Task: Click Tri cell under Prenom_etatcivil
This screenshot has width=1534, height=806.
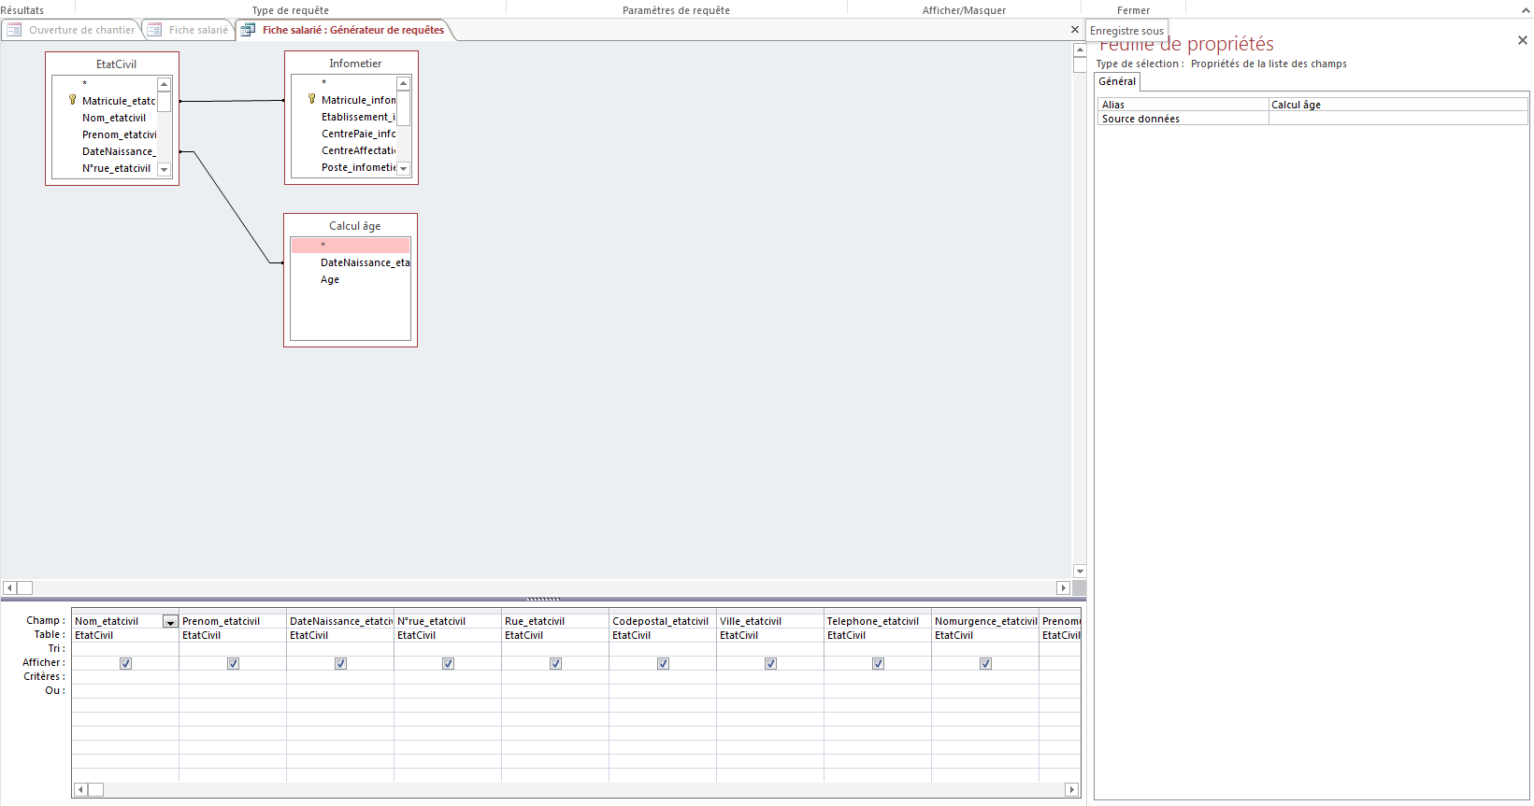Action: point(233,649)
